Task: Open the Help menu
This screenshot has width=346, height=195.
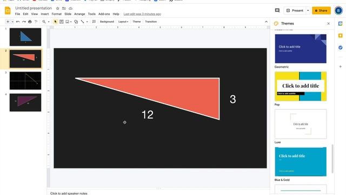Action: (116, 14)
